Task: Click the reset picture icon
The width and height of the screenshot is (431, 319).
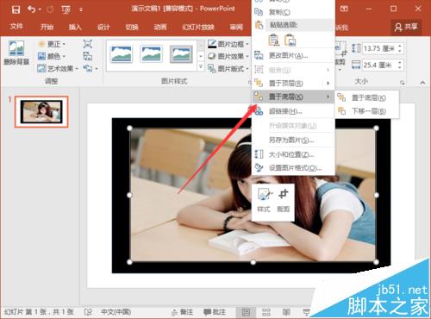Action: (88, 68)
